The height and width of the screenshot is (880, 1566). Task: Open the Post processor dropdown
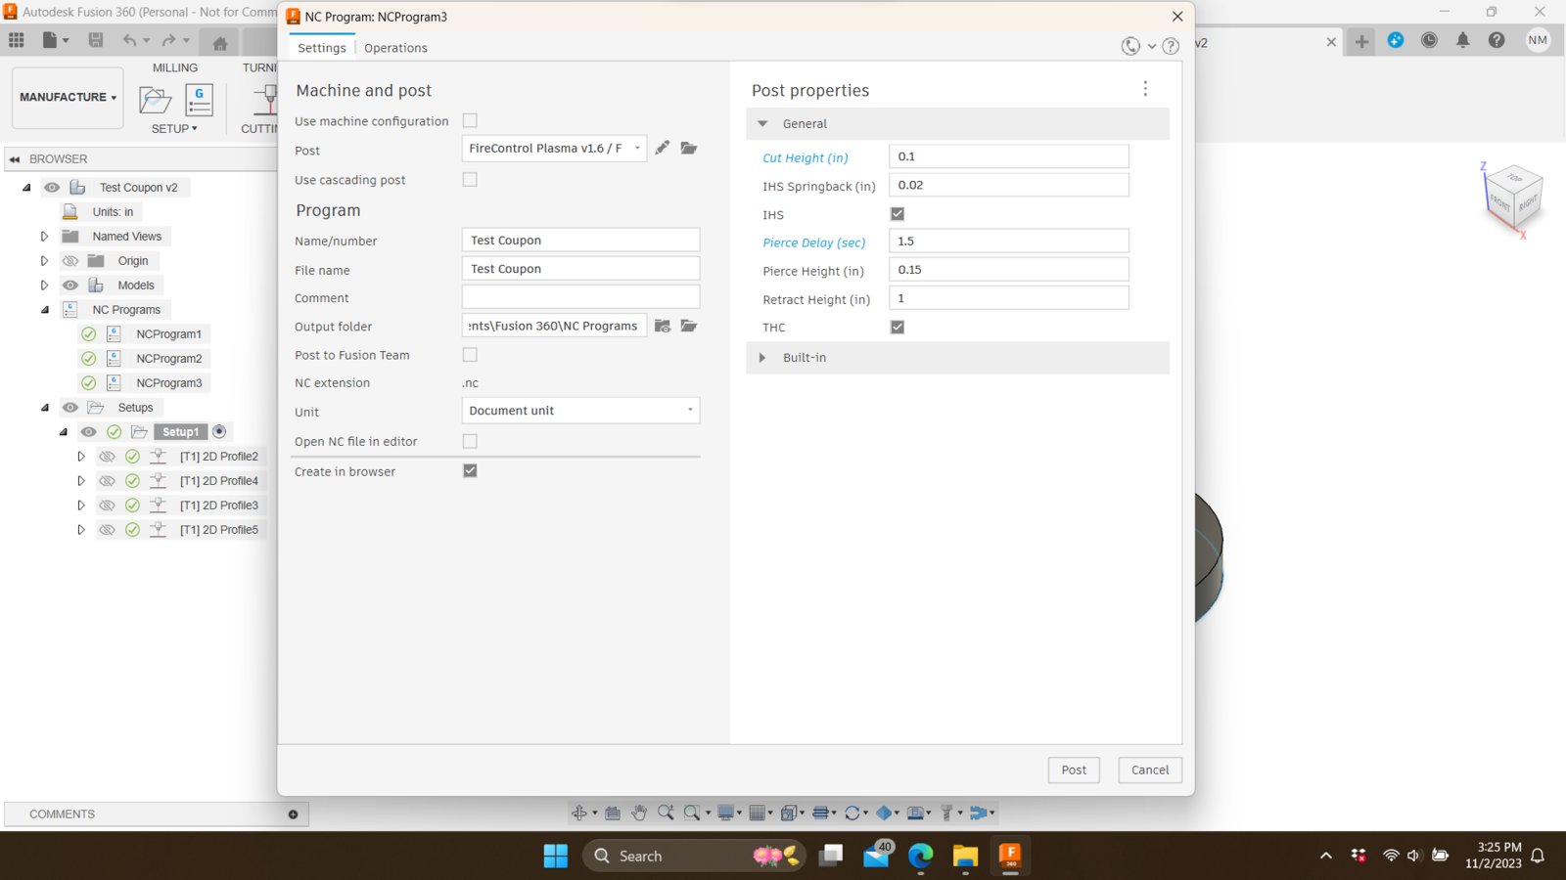click(554, 148)
